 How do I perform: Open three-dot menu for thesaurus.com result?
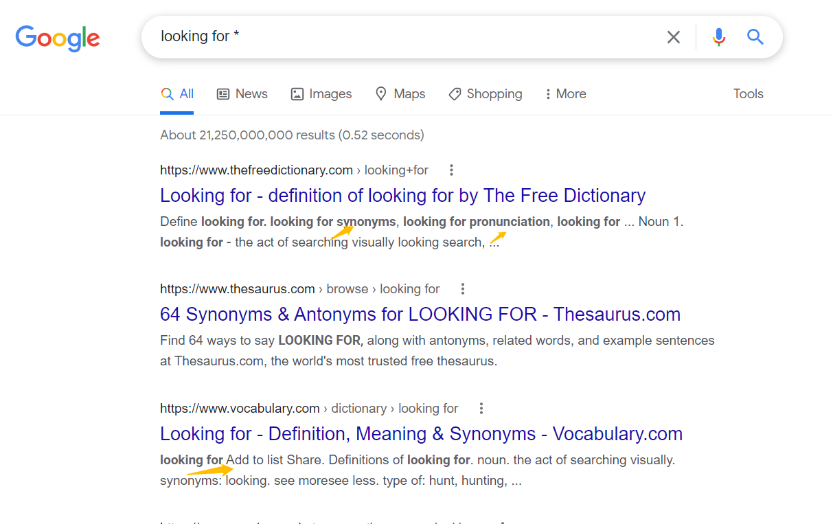click(x=463, y=288)
